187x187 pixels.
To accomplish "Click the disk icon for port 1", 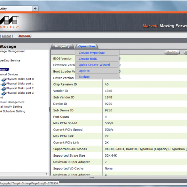I will pos(4,84).
